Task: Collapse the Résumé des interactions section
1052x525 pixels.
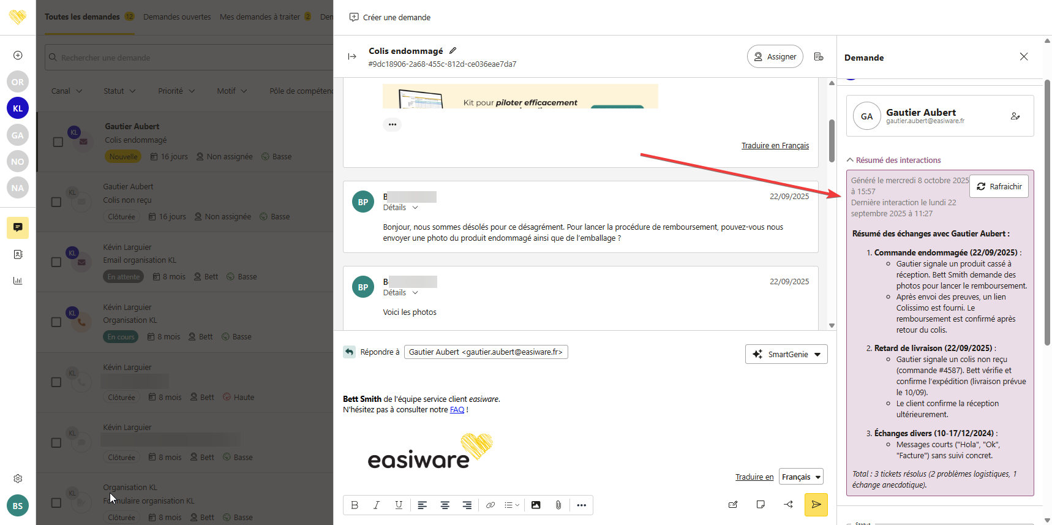Action: [850, 160]
